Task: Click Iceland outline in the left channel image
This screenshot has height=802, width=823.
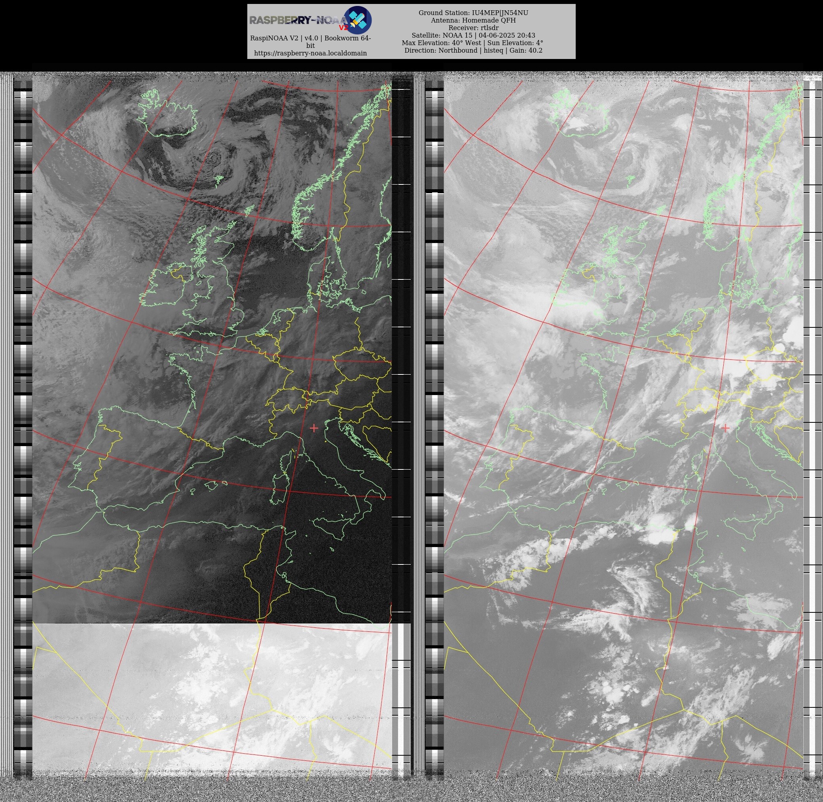Action: [x=167, y=113]
